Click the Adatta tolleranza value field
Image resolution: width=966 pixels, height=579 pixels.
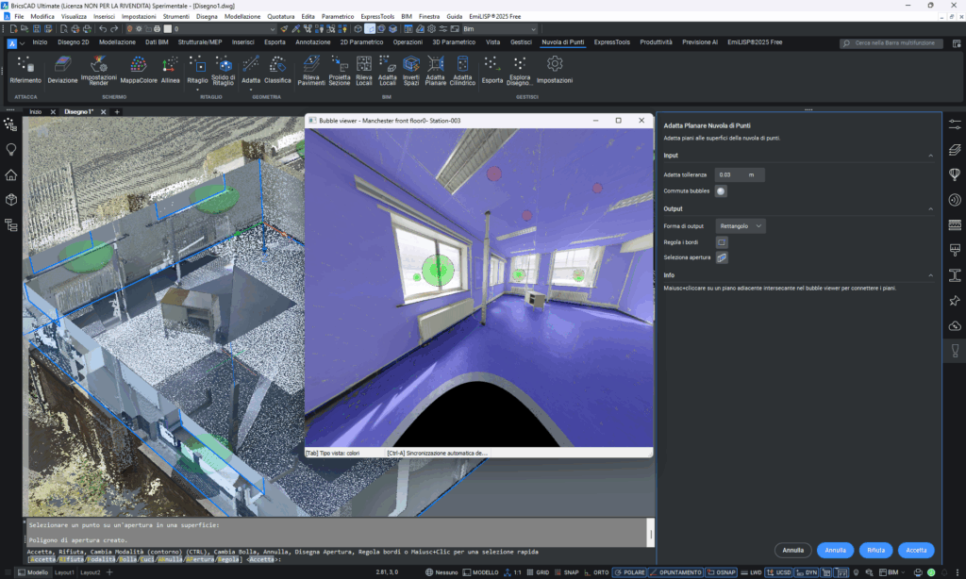coord(740,175)
